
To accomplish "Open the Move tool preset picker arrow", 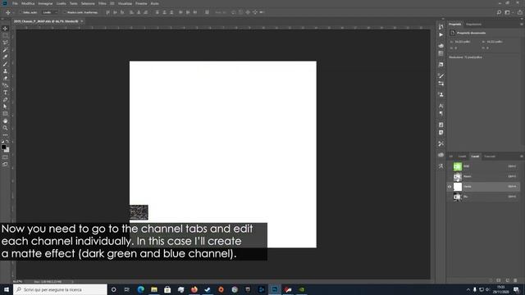I will (13, 12).
